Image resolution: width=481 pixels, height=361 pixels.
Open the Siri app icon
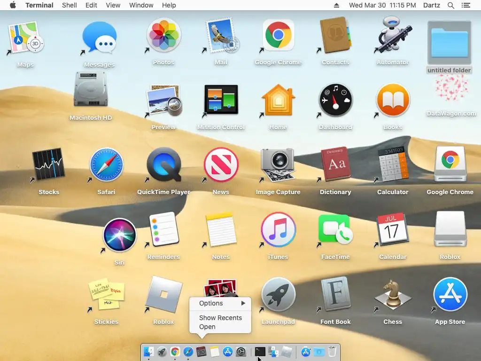119,235
